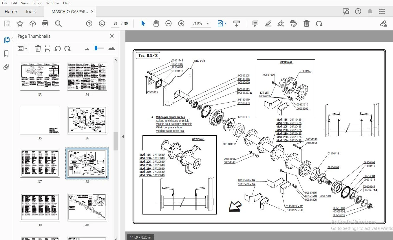Open the sign document tool
Screen dimensions: 393x240
coord(281,23)
